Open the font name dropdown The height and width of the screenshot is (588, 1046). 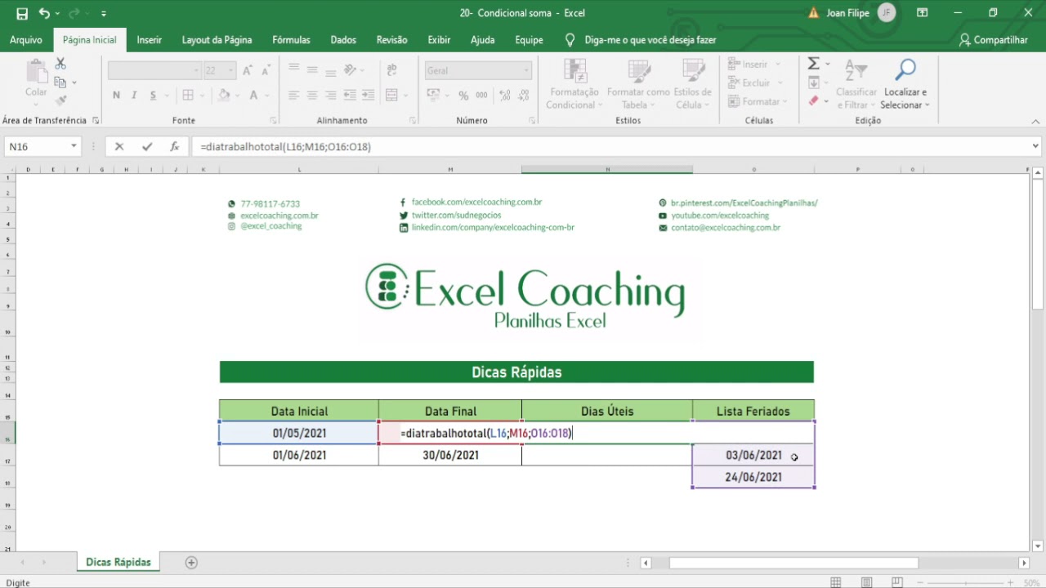click(x=196, y=71)
